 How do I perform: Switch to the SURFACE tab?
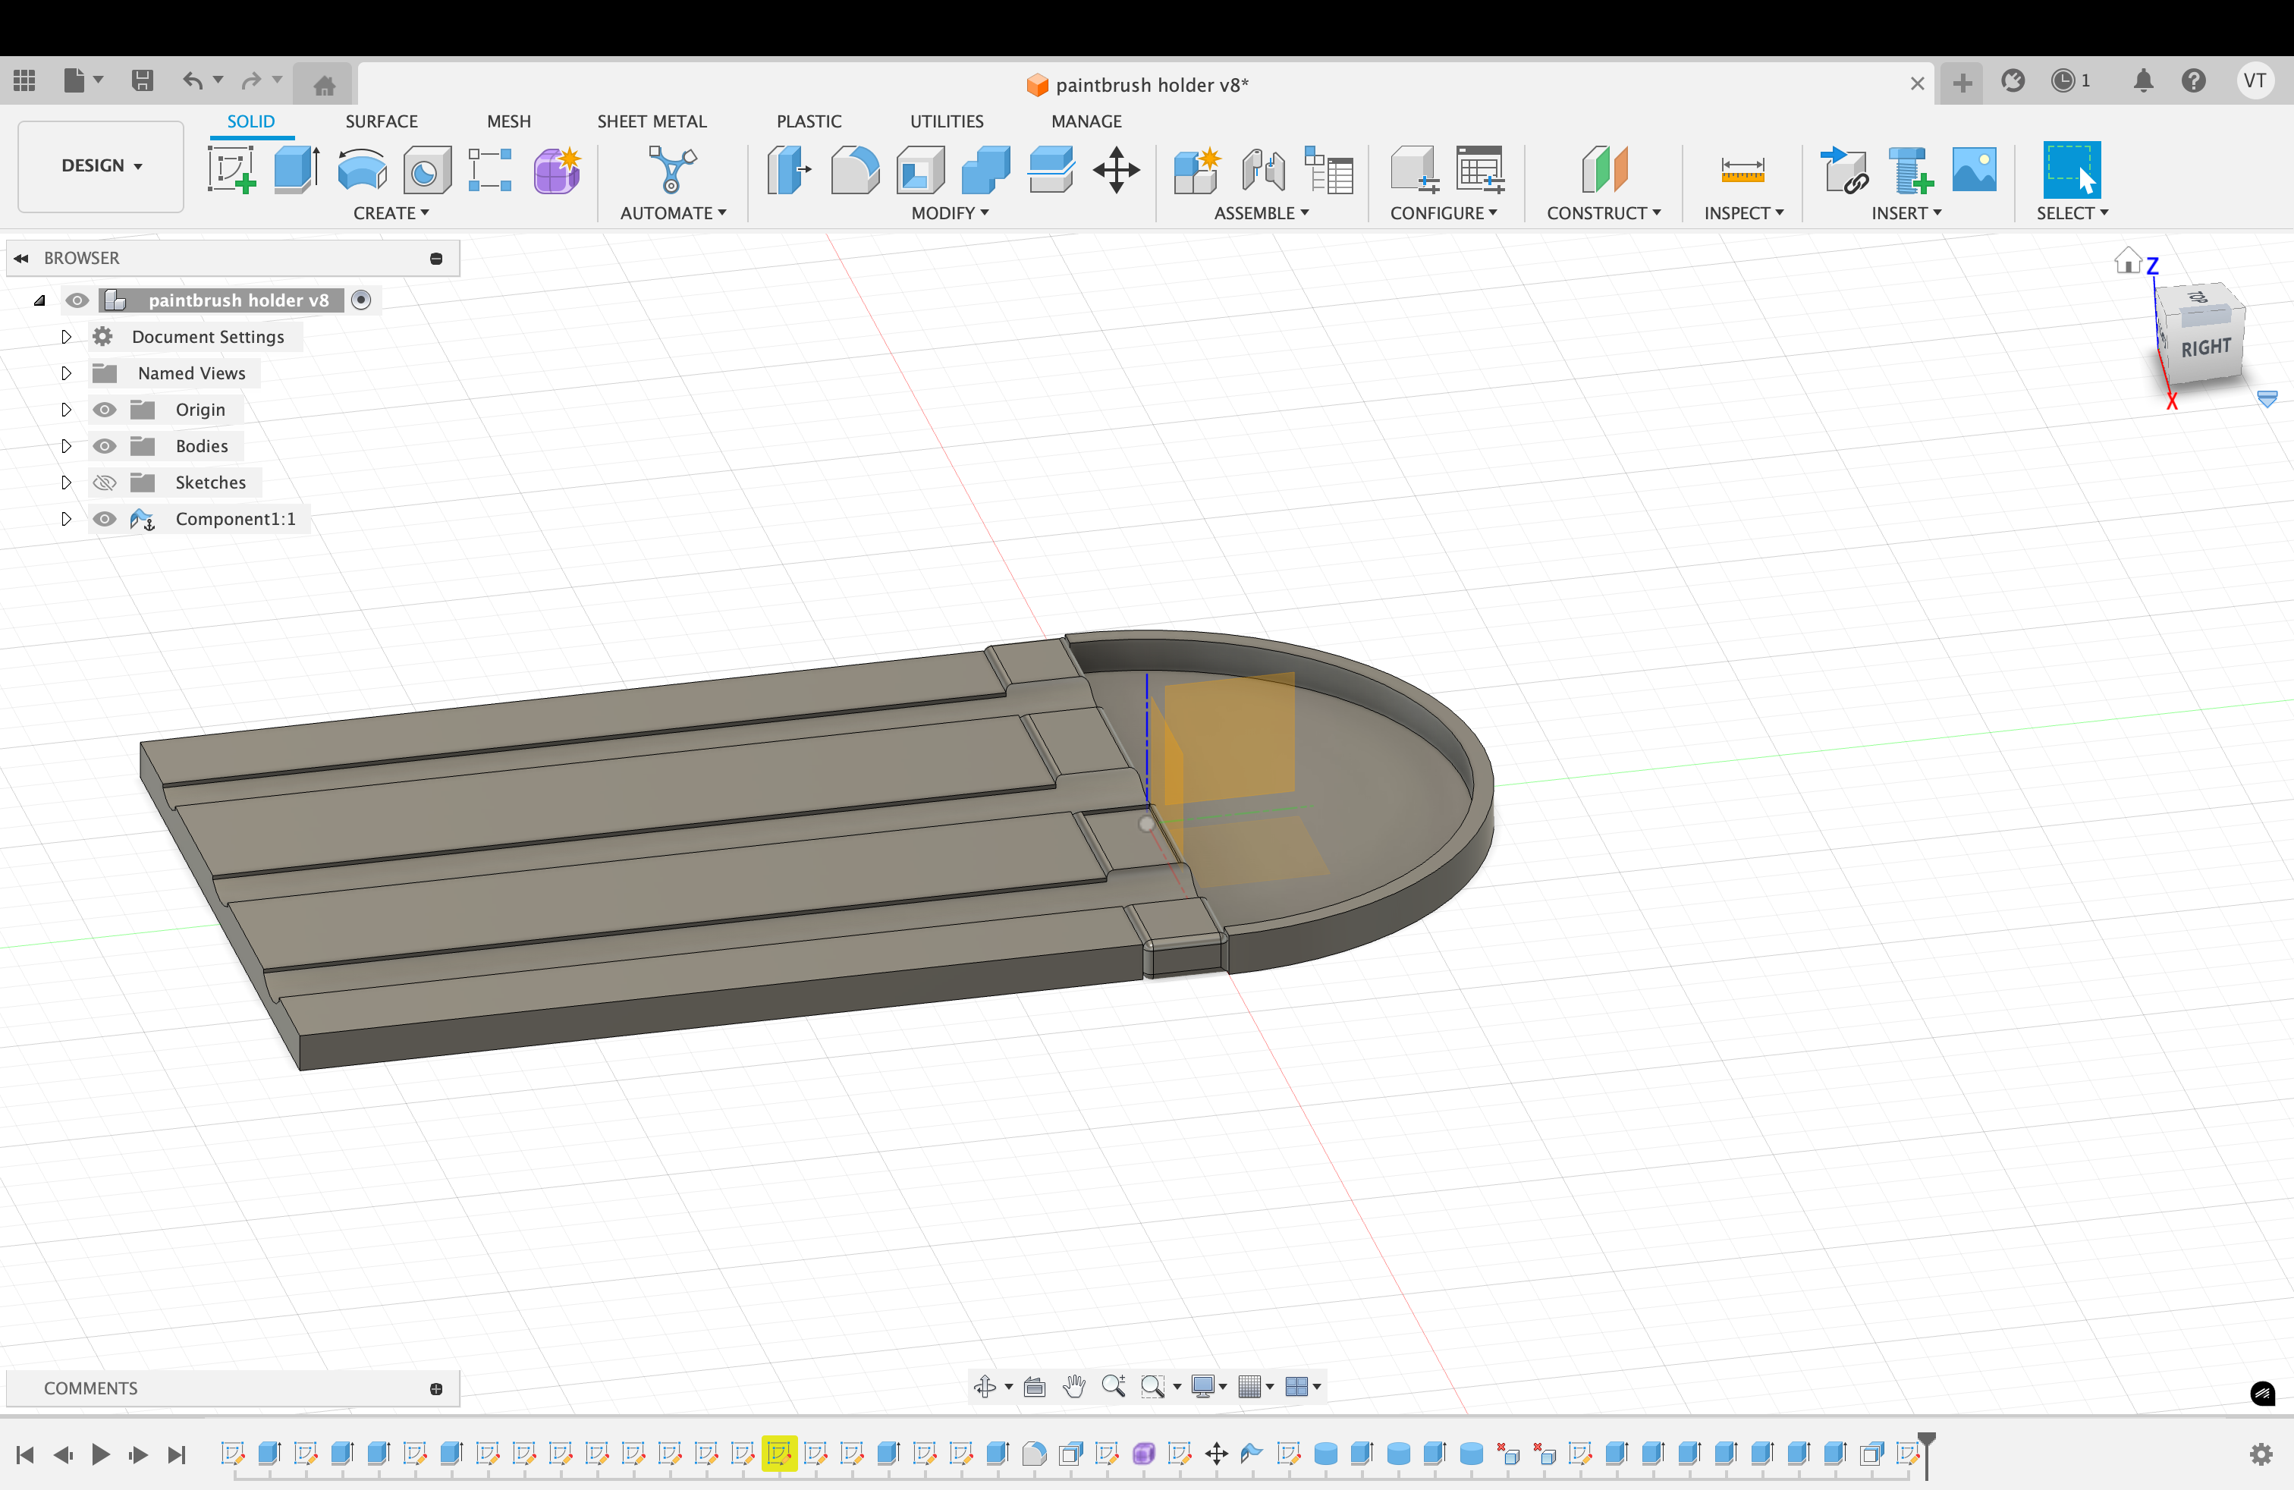coord(381,121)
